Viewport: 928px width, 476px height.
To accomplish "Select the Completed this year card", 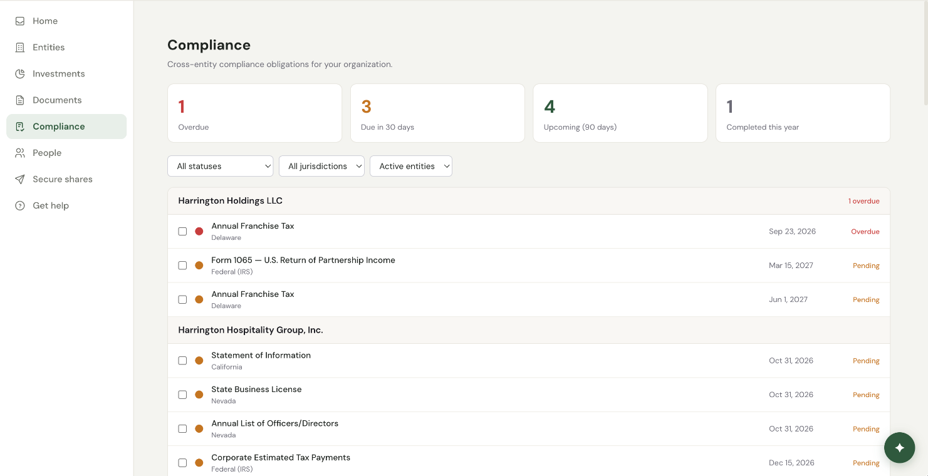I will click(803, 113).
